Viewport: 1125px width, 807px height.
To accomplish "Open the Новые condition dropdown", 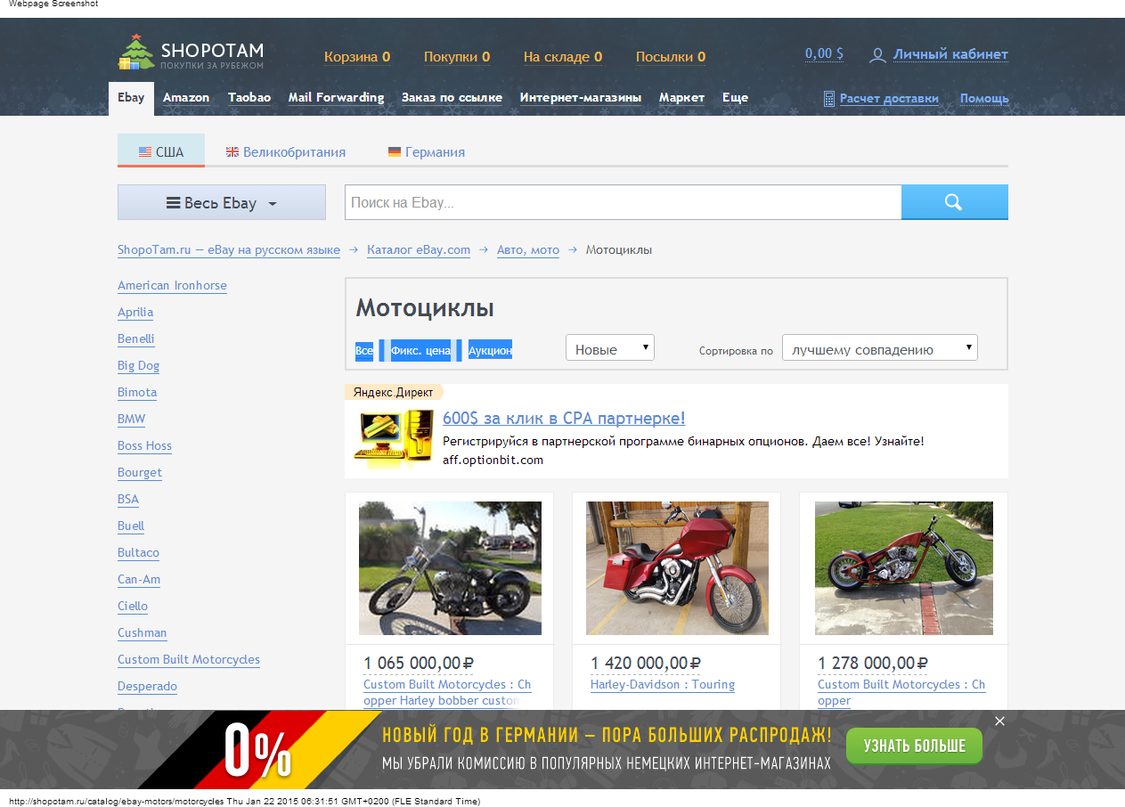I will click(x=610, y=348).
